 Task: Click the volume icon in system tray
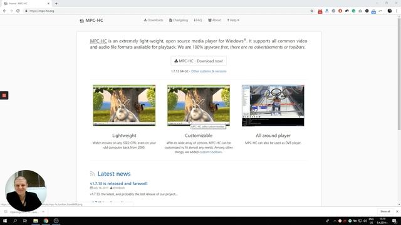pyautogui.click(x=365, y=221)
